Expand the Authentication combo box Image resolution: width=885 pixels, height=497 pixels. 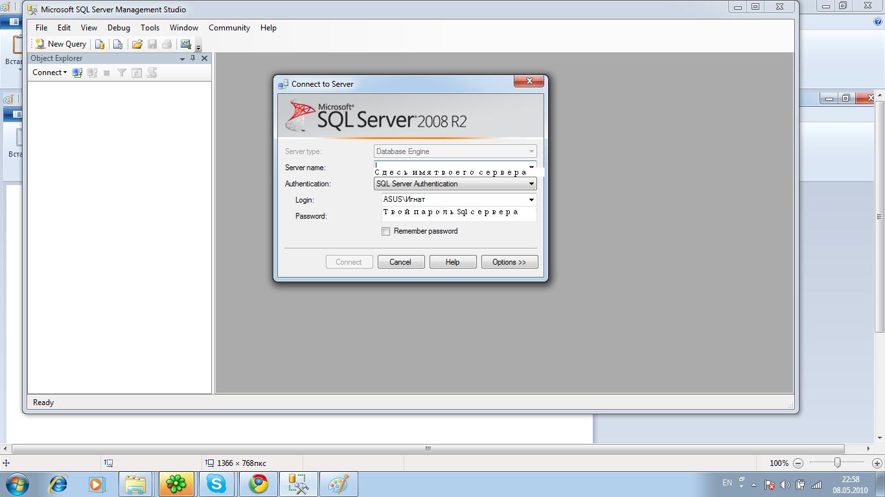point(455,184)
